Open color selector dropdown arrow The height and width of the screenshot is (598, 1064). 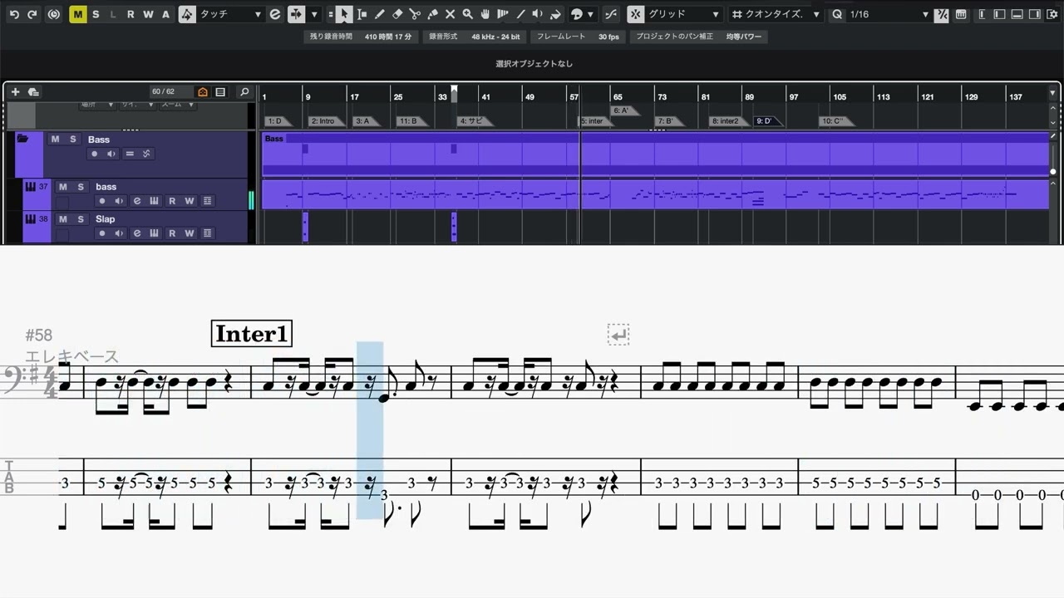pyautogui.click(x=590, y=14)
